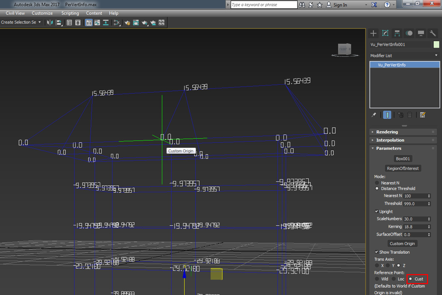
Task: Toggle Show Translation checkbox
Action: click(x=376, y=252)
